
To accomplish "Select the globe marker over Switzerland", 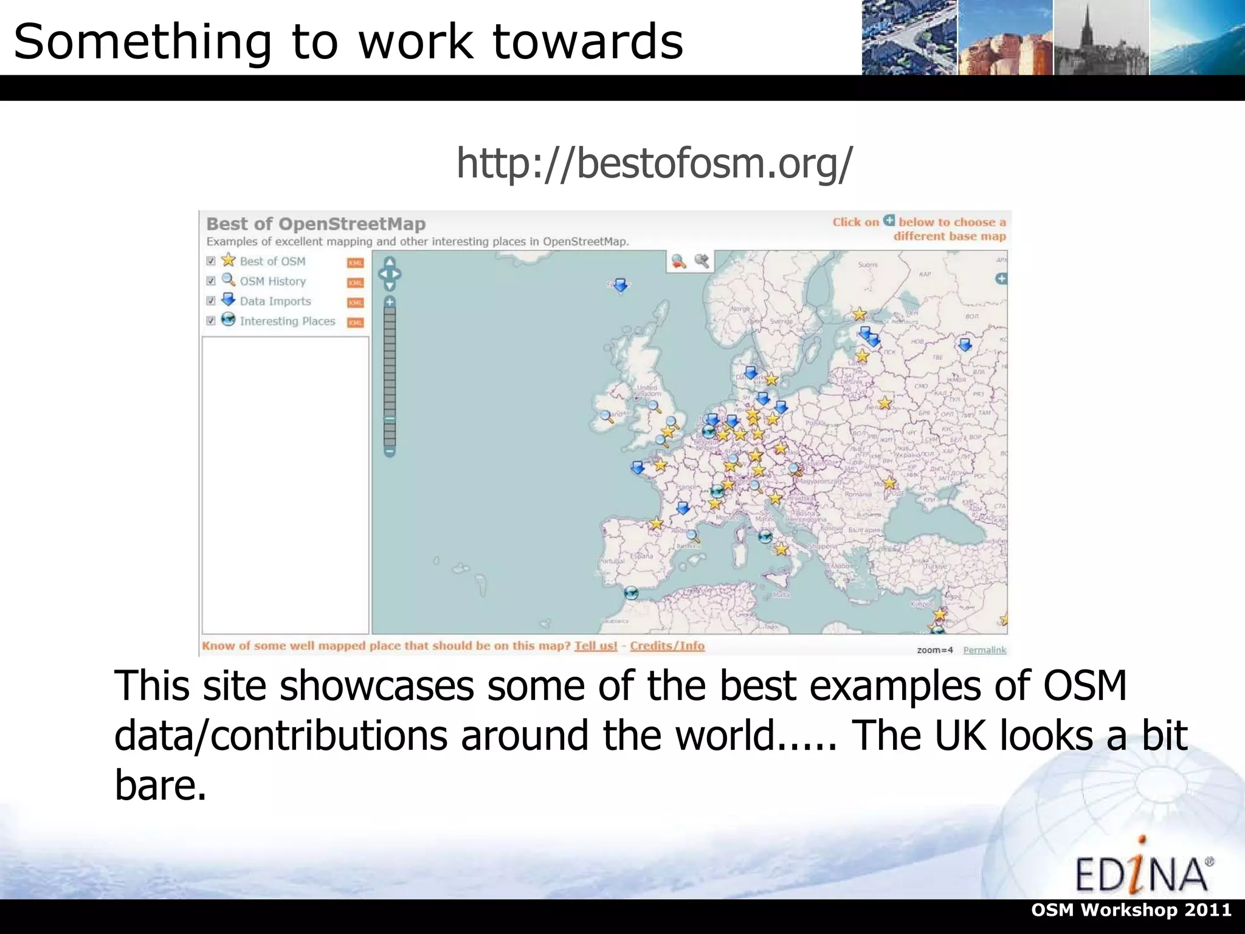I will pos(718,491).
